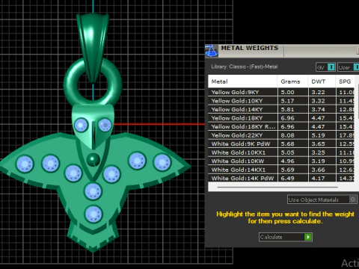Click the METAL WEIGHTS title tab
359x269 pixels.
[250, 48]
